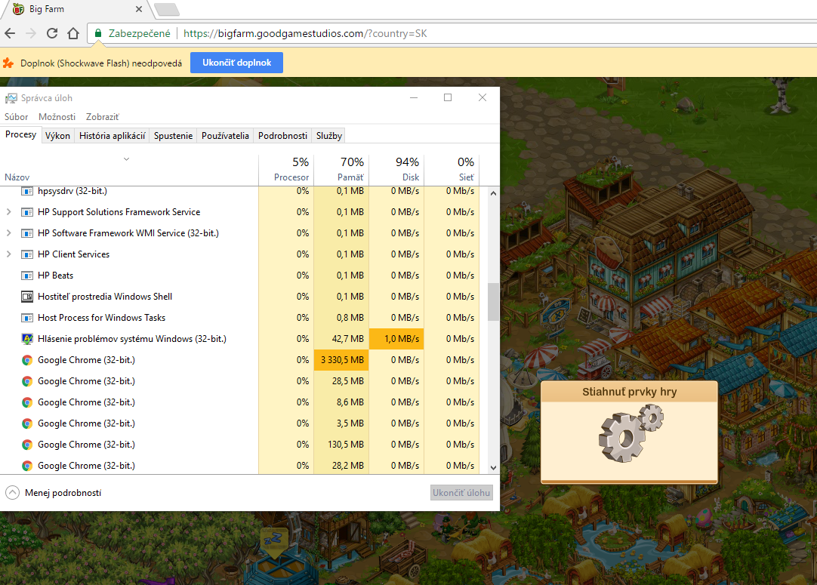Click gears in Stiahnuť prvky hry dialog
This screenshot has width=817, height=585.
(630, 434)
